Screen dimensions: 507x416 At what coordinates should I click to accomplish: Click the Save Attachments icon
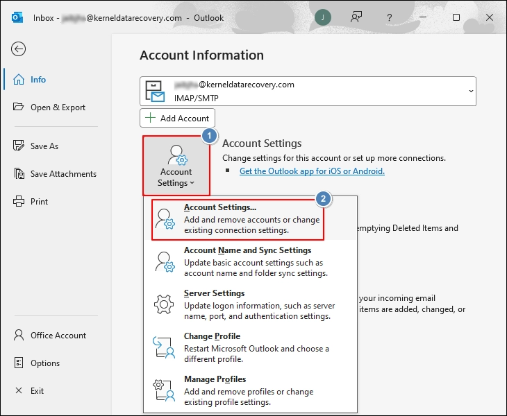(19, 173)
